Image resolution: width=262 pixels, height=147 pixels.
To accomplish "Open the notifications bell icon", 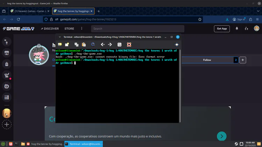I will click(x=237, y=29).
